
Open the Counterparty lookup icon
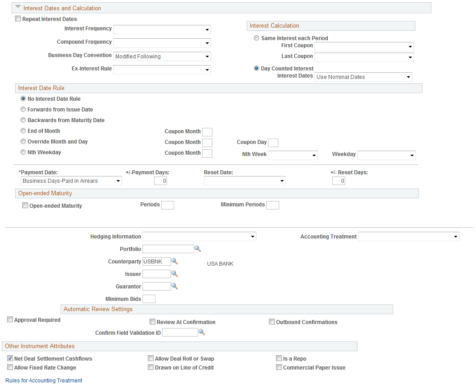pyautogui.click(x=175, y=261)
